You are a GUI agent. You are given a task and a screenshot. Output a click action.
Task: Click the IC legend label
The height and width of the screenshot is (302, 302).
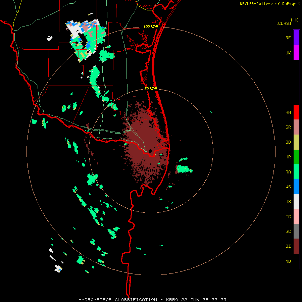click(288, 217)
